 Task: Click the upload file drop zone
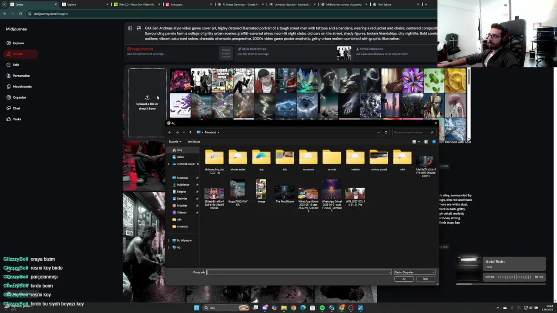[147, 103]
